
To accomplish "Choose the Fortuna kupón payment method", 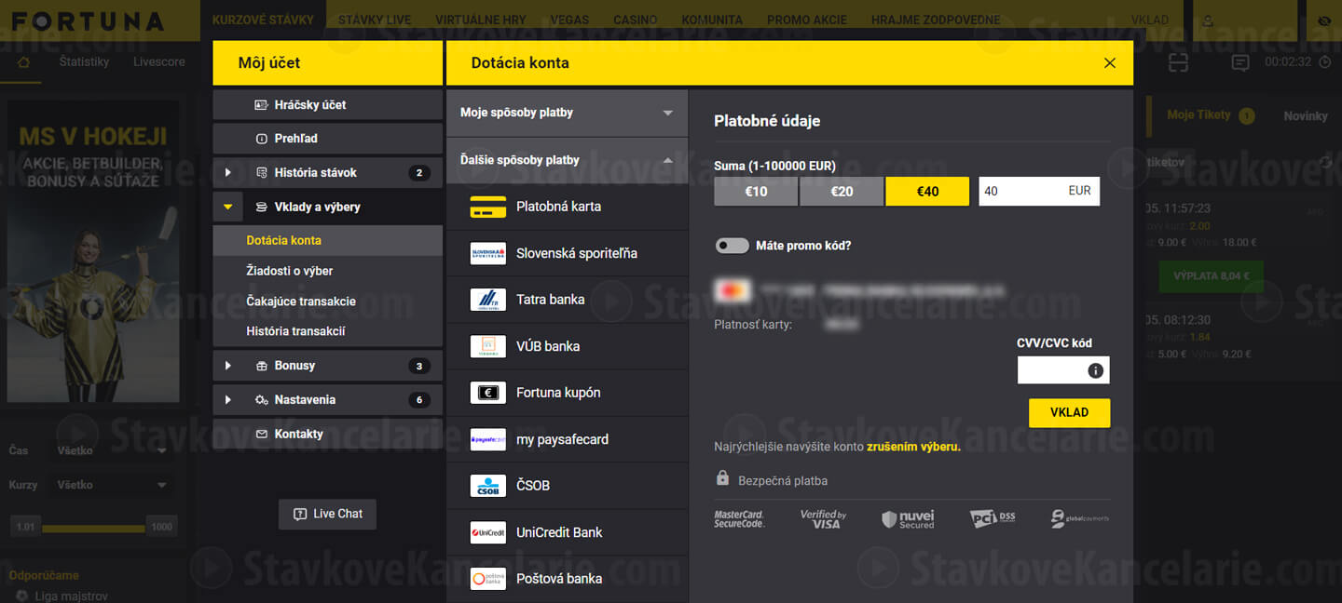I will click(x=567, y=393).
